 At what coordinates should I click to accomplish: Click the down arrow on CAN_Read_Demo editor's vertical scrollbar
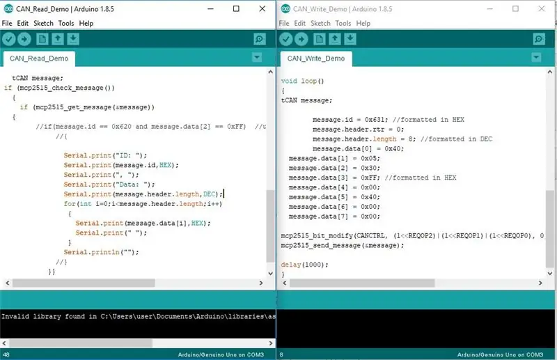point(270,273)
